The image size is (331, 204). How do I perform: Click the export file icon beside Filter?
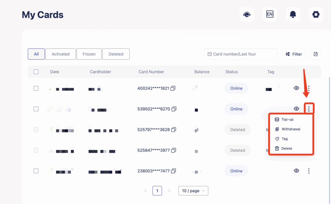tap(315, 54)
